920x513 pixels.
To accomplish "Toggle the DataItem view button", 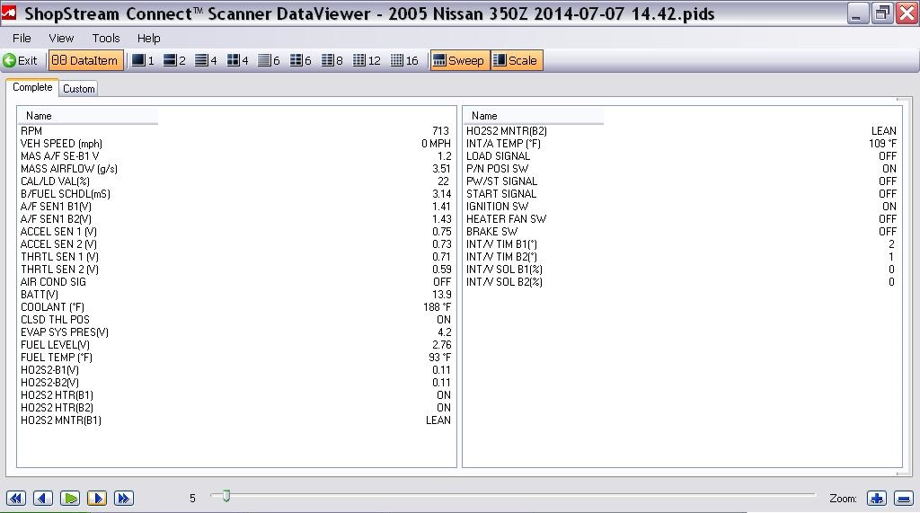I will pyautogui.click(x=85, y=60).
